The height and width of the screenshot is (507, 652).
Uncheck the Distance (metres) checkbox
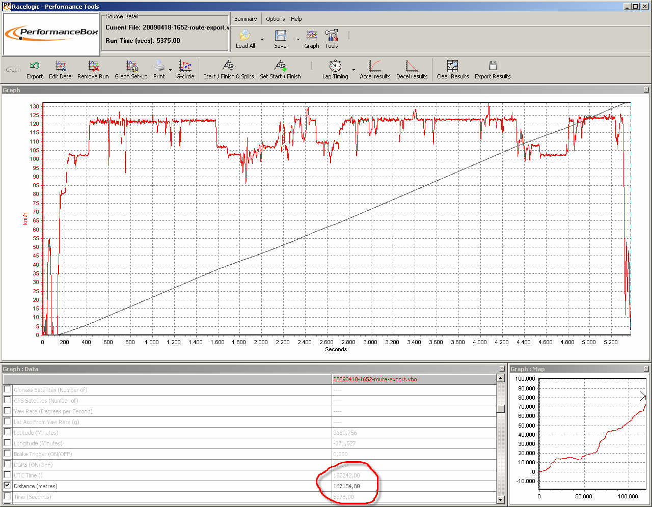click(7, 486)
